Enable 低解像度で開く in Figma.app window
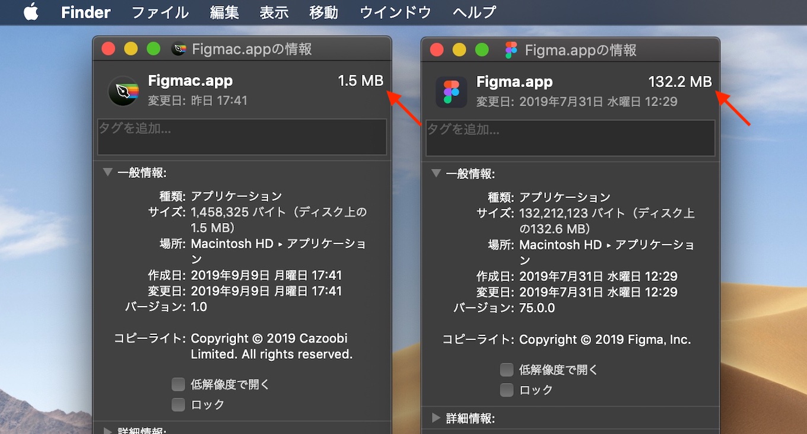 [506, 369]
